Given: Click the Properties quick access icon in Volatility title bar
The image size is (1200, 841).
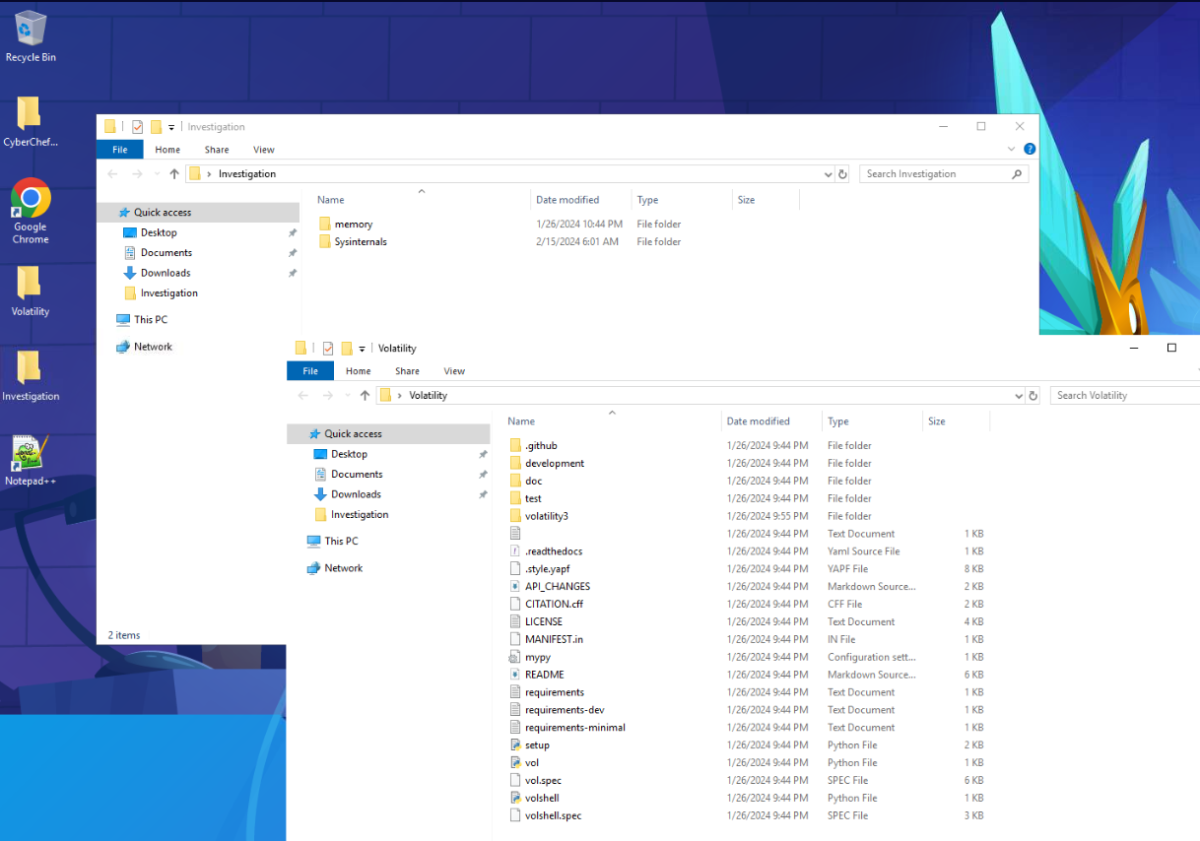Looking at the screenshot, I should 328,349.
